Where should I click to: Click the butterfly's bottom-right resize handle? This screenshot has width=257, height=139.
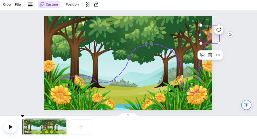tap(219, 43)
